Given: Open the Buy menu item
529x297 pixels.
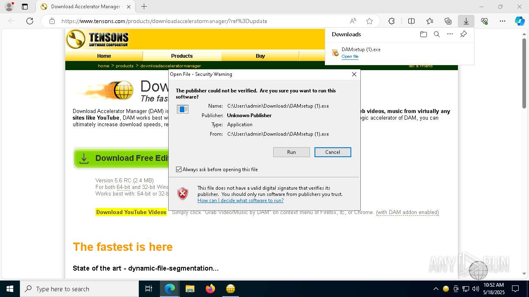Looking at the screenshot, I should pyautogui.click(x=260, y=56).
